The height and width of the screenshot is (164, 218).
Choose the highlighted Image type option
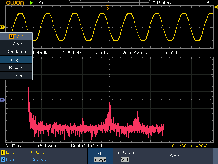[16, 60]
